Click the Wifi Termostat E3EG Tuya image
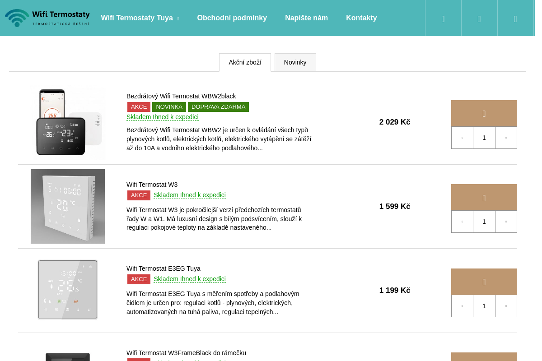 (68, 290)
